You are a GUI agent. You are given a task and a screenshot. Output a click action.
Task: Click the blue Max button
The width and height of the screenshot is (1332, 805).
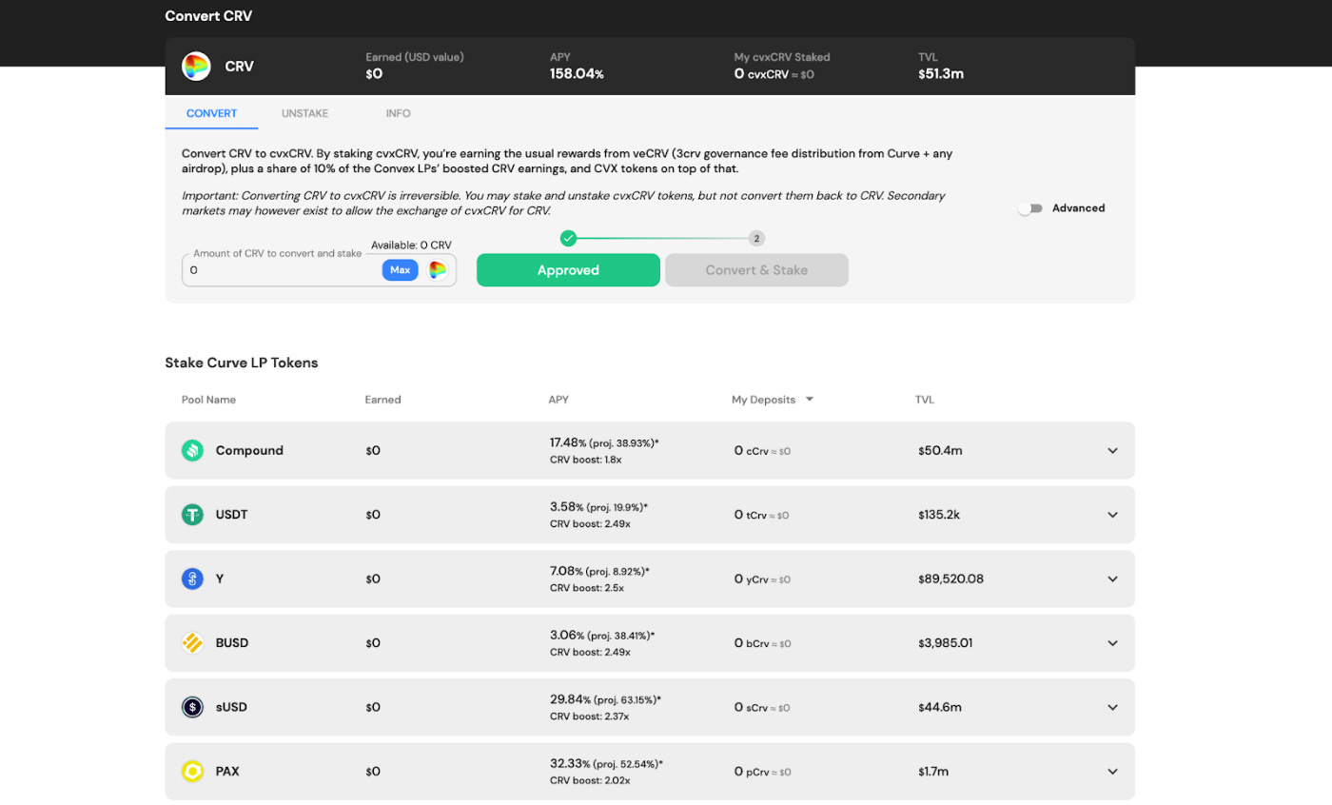[401, 270]
